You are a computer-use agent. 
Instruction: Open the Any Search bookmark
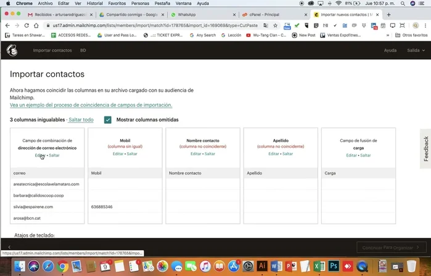[x=203, y=35]
